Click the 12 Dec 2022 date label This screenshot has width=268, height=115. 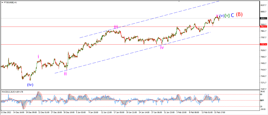tap(6, 112)
